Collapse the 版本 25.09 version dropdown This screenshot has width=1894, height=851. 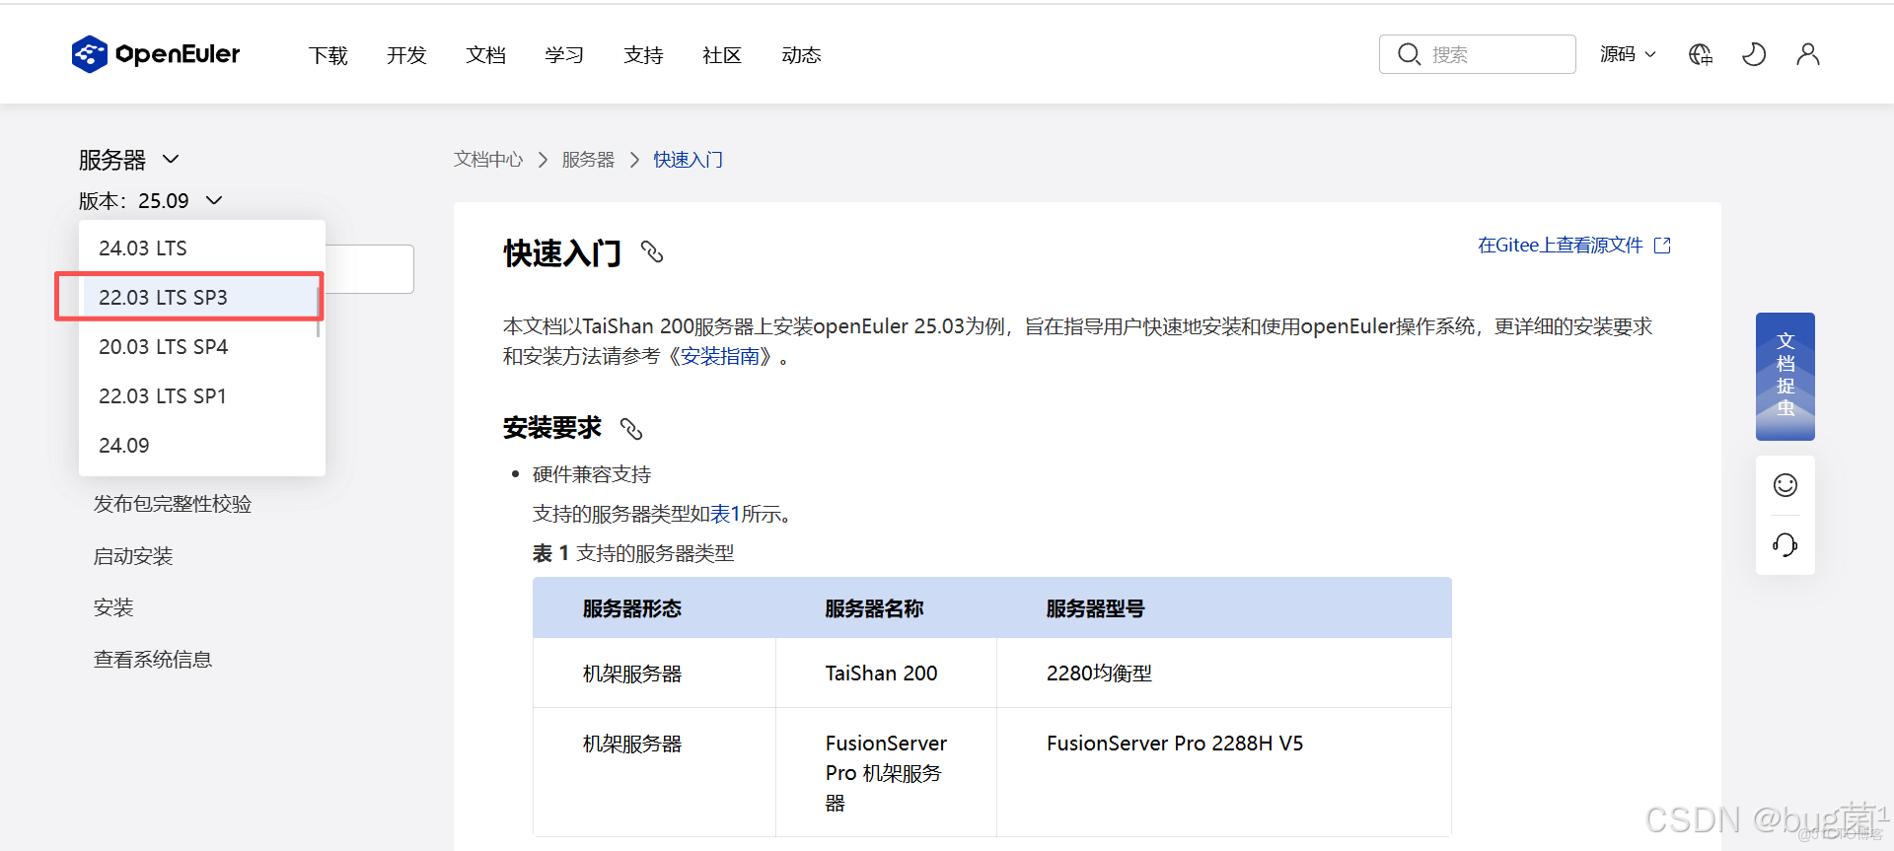tap(151, 201)
